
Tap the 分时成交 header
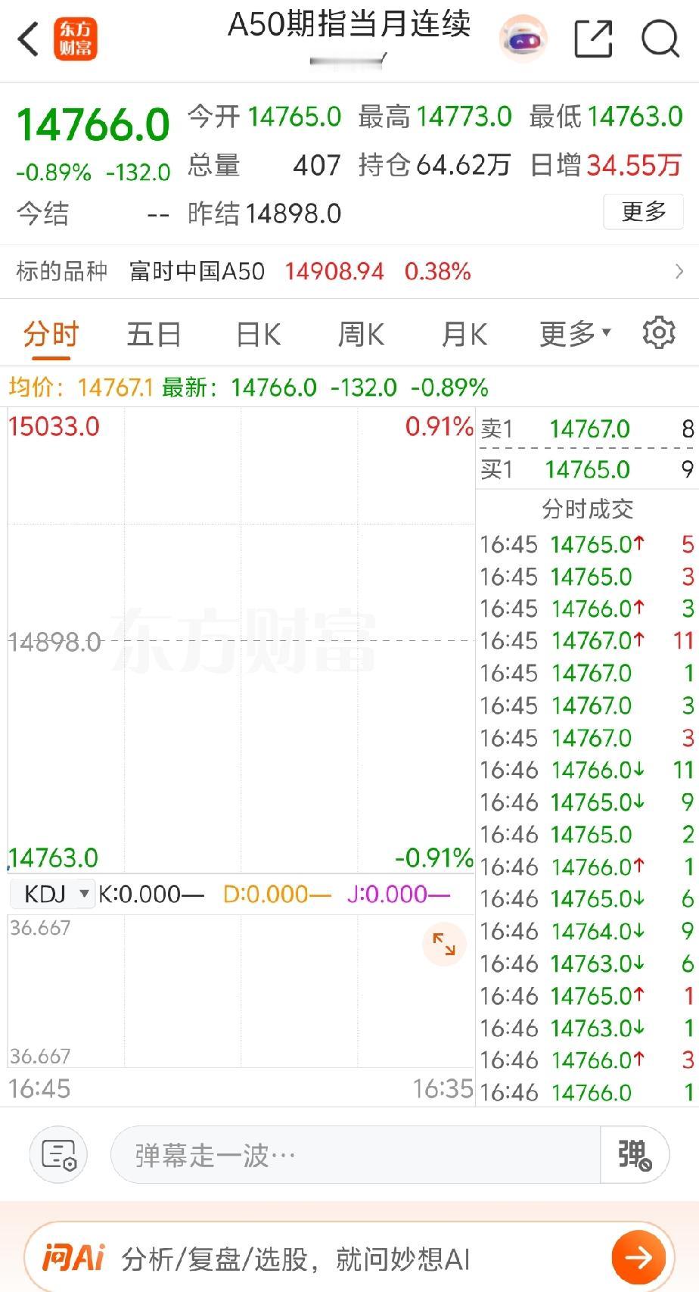[587, 509]
